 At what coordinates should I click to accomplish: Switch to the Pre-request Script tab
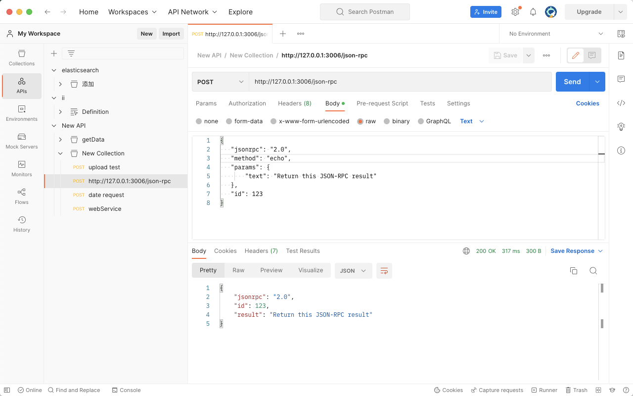click(382, 103)
